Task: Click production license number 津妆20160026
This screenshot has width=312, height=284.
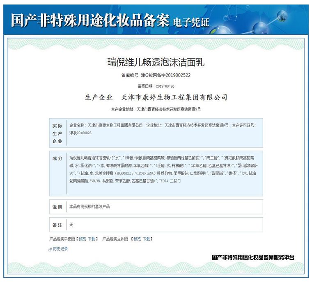Action: [x=80, y=133]
